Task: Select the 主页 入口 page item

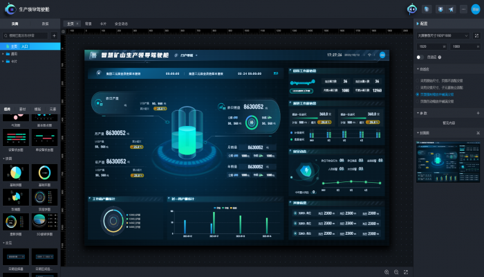Action: click(21, 46)
